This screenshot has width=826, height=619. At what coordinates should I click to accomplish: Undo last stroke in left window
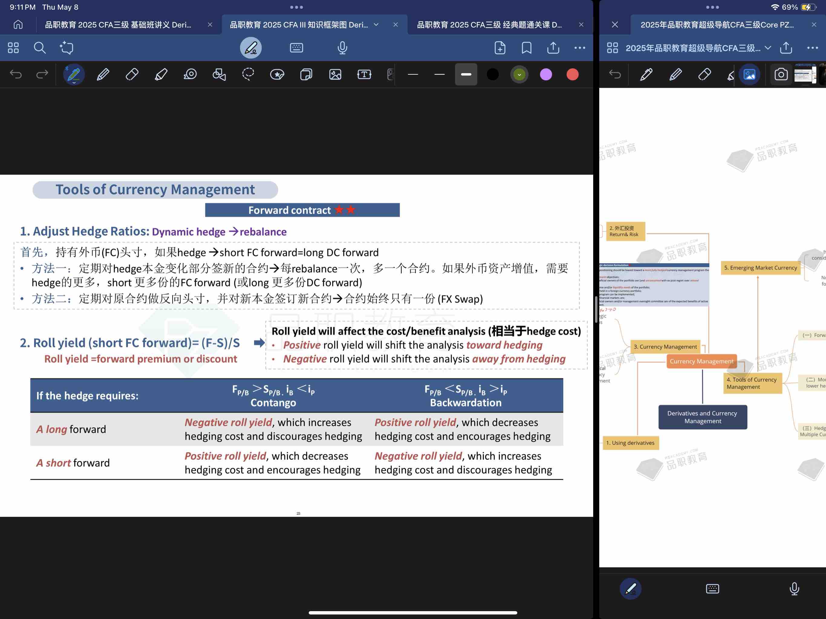click(x=16, y=74)
